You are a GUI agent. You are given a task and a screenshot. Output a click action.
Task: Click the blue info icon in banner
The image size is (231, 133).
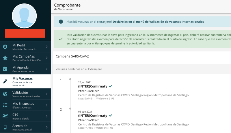[x=61, y=22]
